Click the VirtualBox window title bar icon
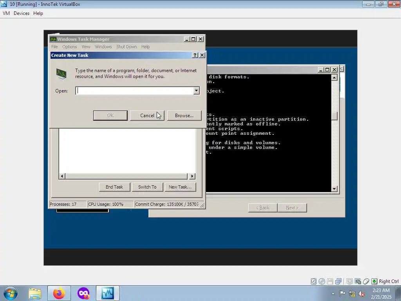The width and height of the screenshot is (401, 301). point(4,4)
